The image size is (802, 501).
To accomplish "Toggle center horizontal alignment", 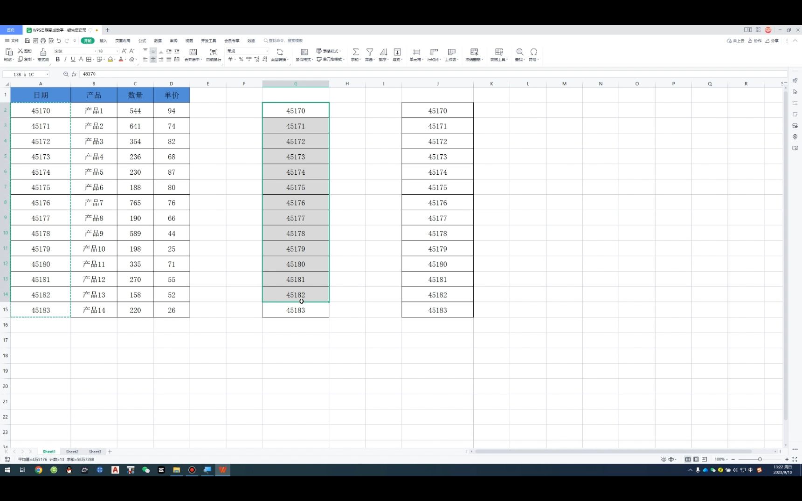I will point(153,59).
